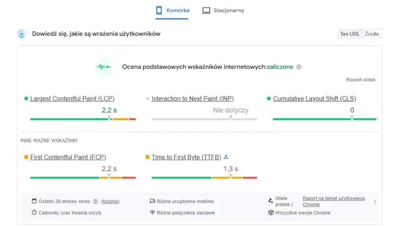
Task: Click the flask icon beside Time to First Byte
Action: (x=226, y=157)
